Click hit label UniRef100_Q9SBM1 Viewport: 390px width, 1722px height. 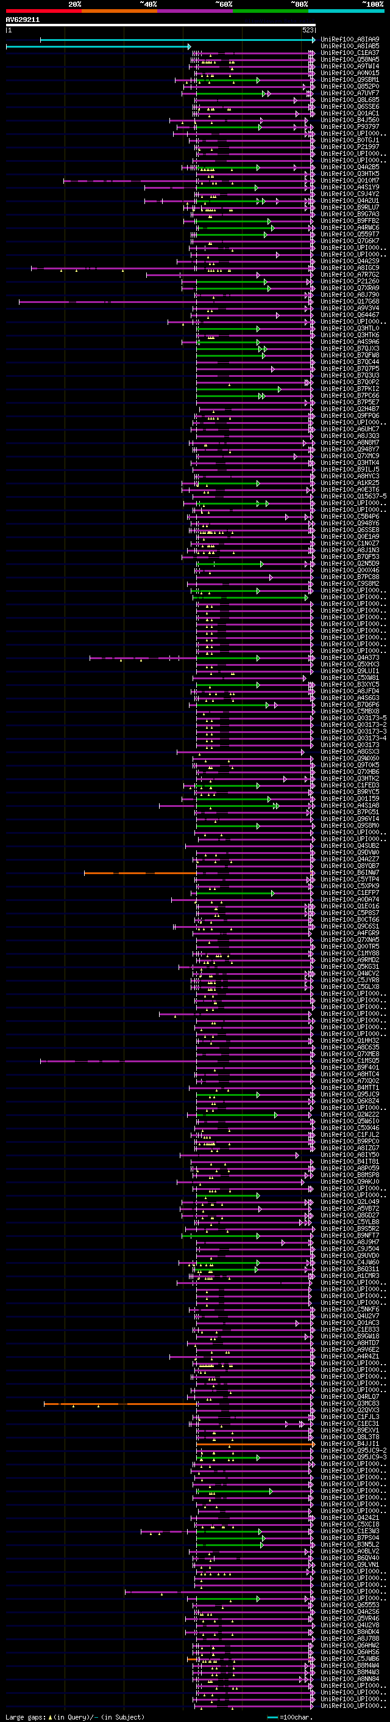(350, 79)
